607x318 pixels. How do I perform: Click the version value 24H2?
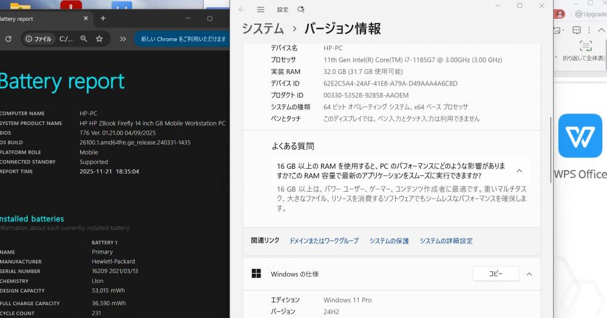(331, 311)
